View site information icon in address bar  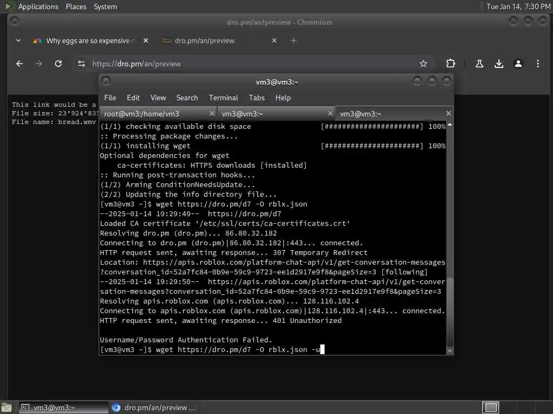point(82,64)
